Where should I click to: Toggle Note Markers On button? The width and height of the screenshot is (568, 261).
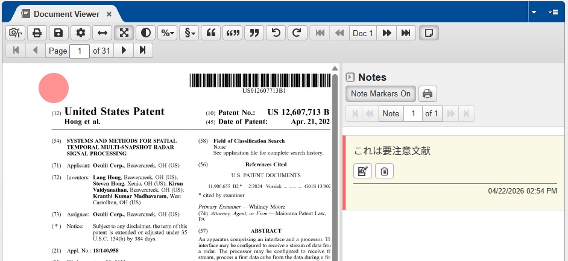(x=380, y=94)
